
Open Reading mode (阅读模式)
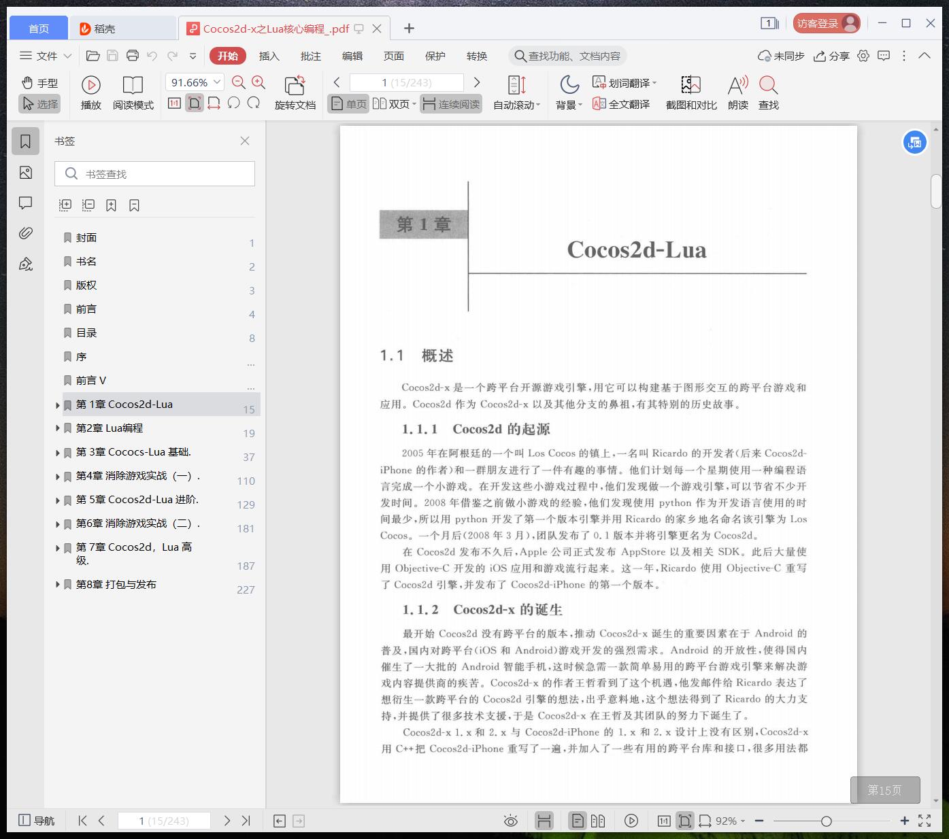click(x=133, y=93)
